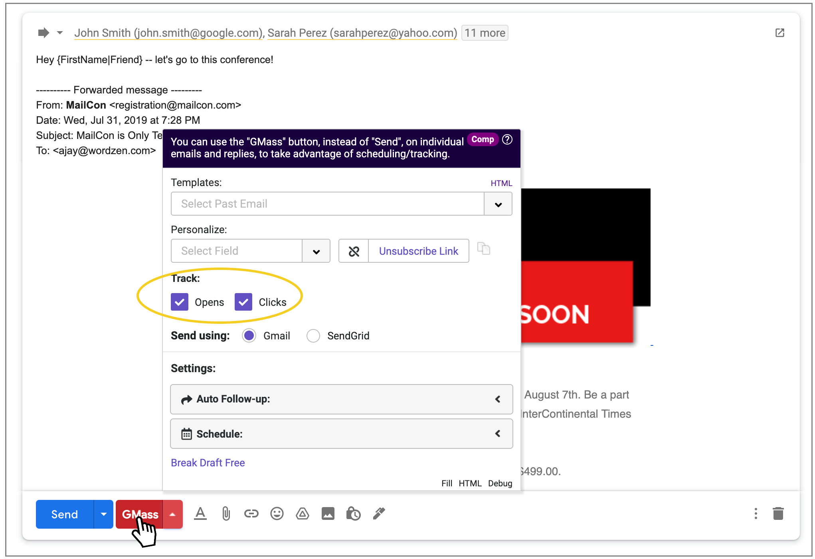Screen dimensions: 815x559
Task: Open GMass help question mark icon
Action: pos(507,139)
